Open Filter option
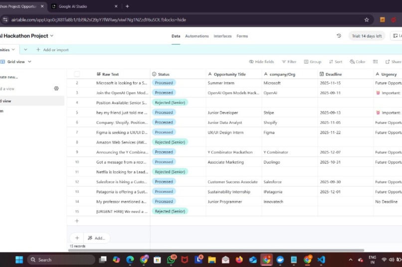This screenshot has width=402, height=267. 289,62
